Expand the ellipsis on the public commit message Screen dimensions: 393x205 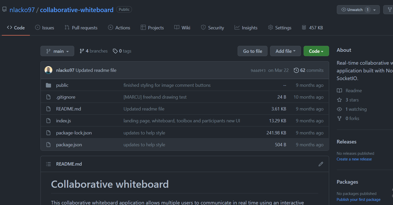point(285,85)
